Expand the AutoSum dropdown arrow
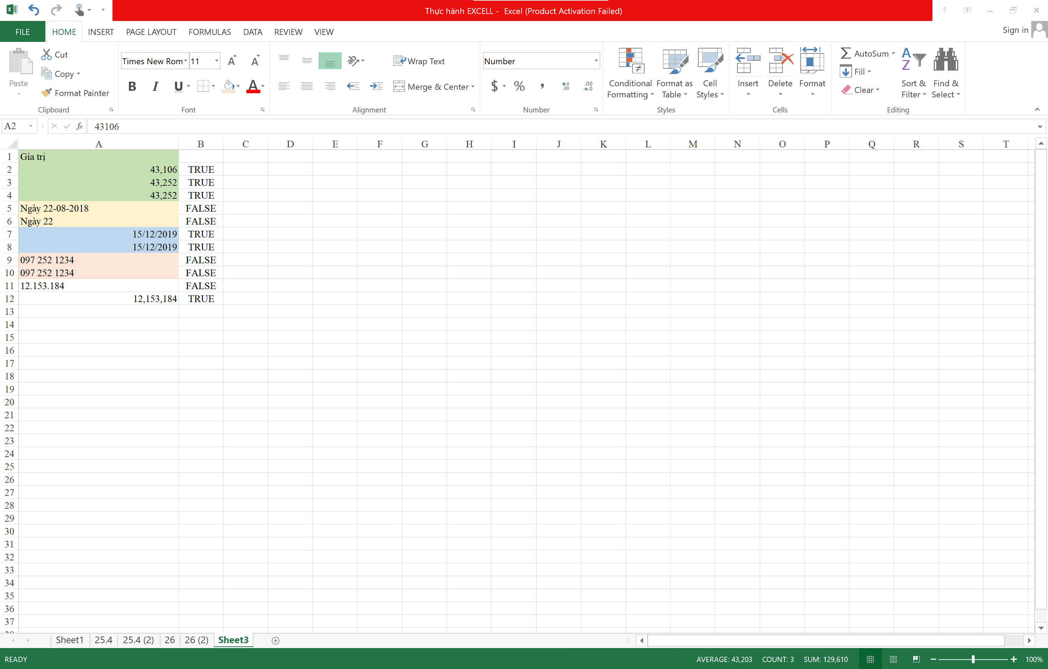1048x669 pixels. coord(894,53)
